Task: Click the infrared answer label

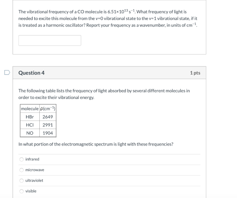Action: click(32, 159)
